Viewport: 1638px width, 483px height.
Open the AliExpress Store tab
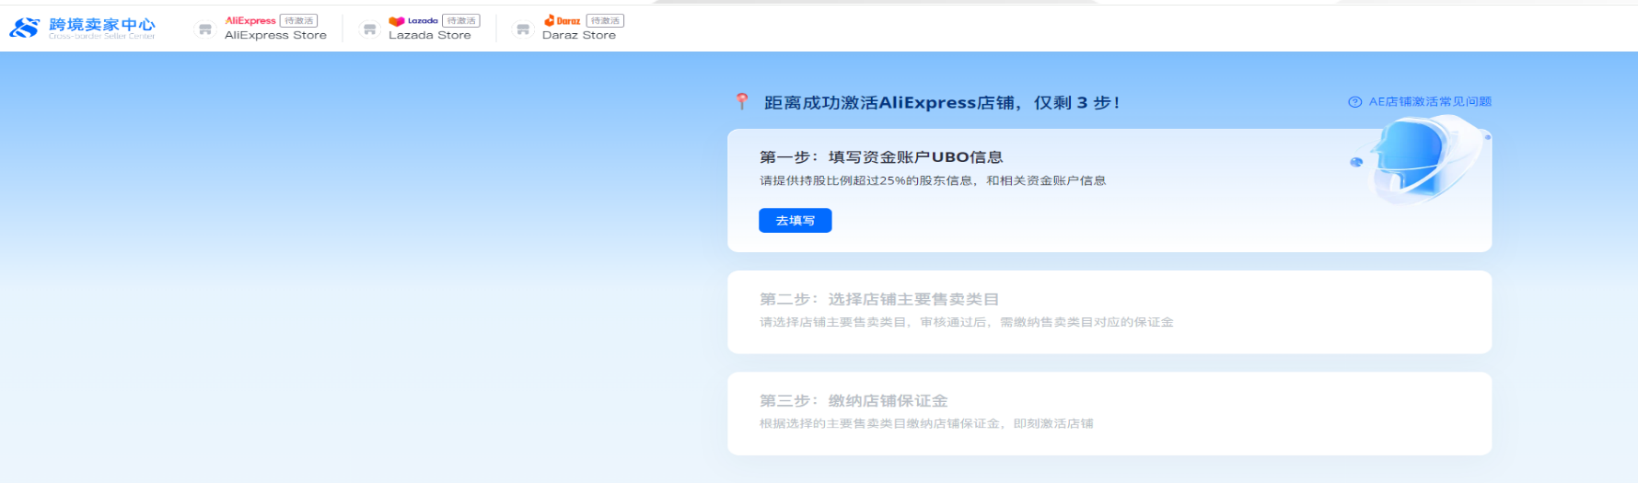point(275,35)
